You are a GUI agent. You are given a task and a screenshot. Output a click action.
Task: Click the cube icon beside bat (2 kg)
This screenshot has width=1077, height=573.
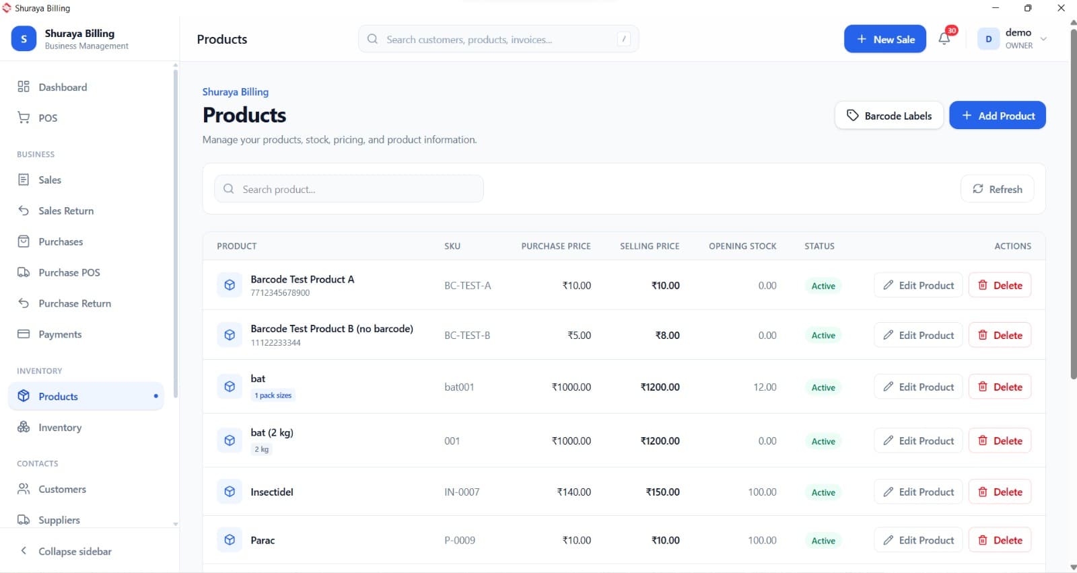coord(230,441)
